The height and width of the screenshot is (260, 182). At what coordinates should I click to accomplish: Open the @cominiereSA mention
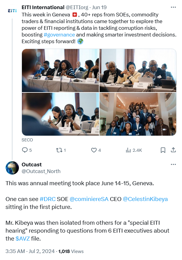tap(89, 199)
